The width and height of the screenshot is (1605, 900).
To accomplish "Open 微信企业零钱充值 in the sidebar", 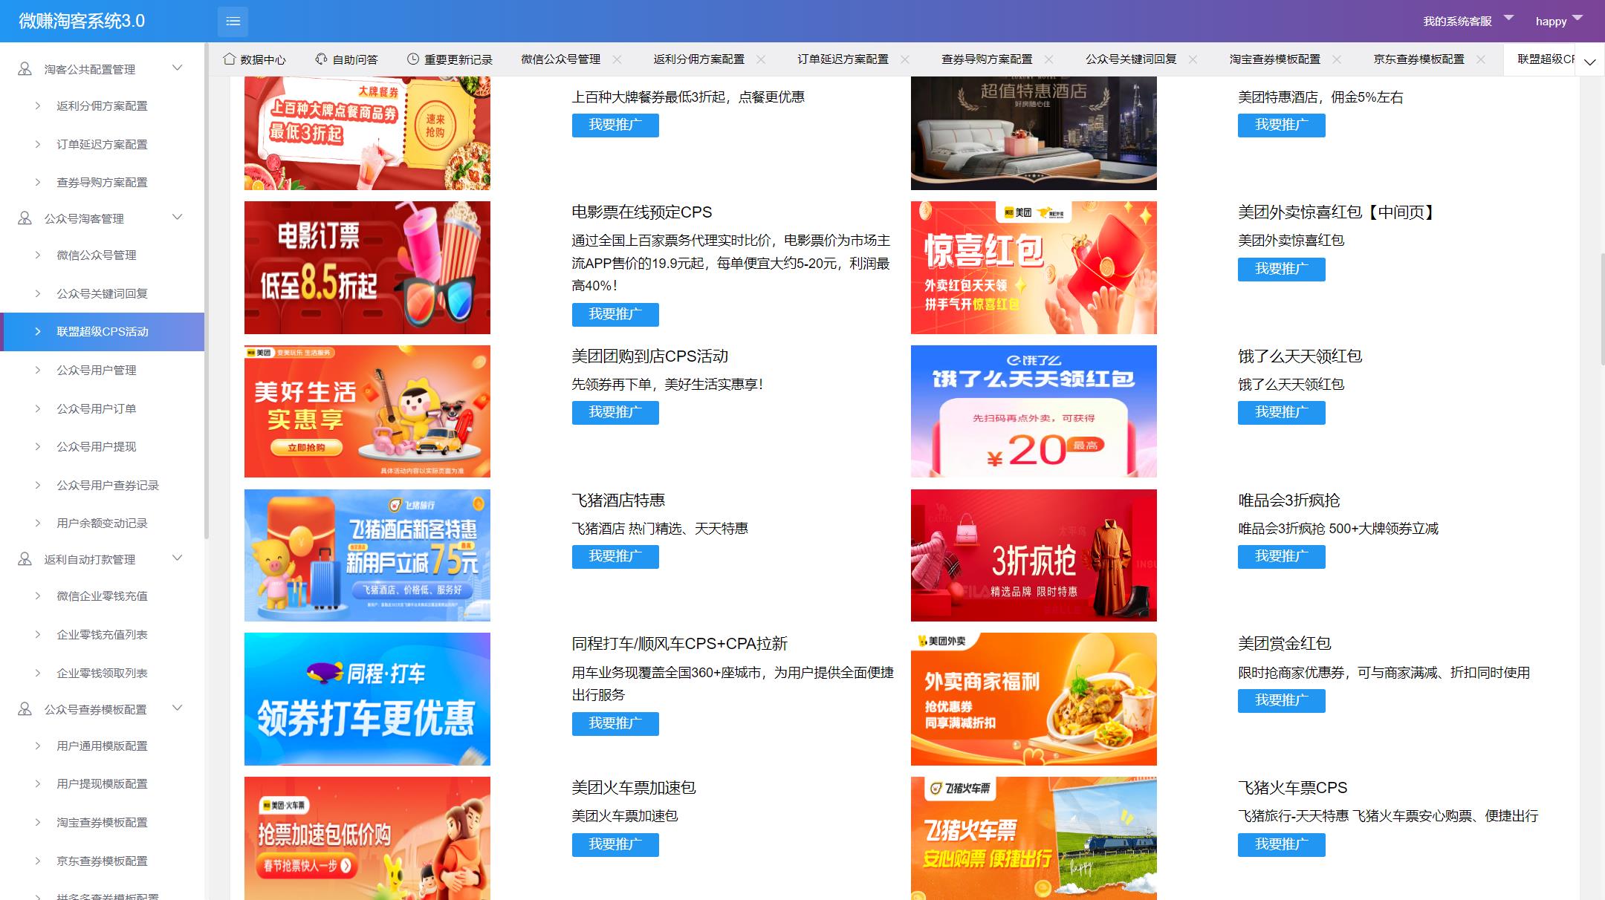I will tap(103, 596).
